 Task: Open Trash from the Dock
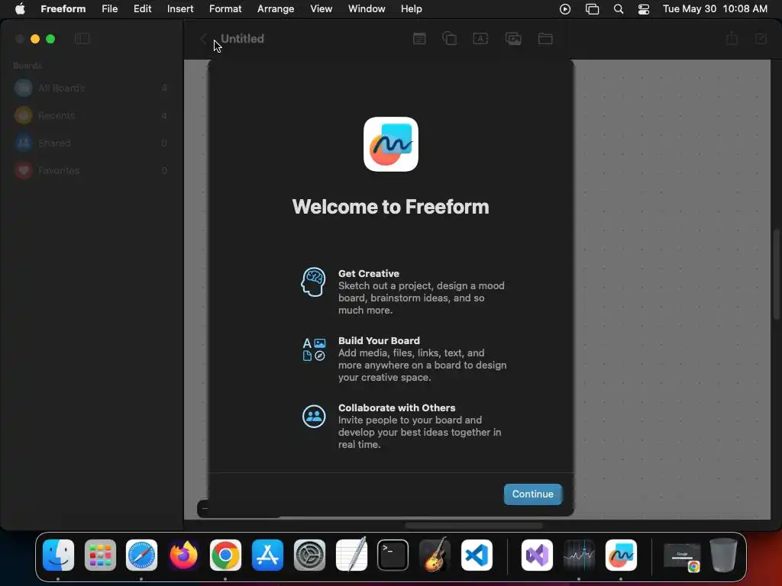click(x=723, y=555)
